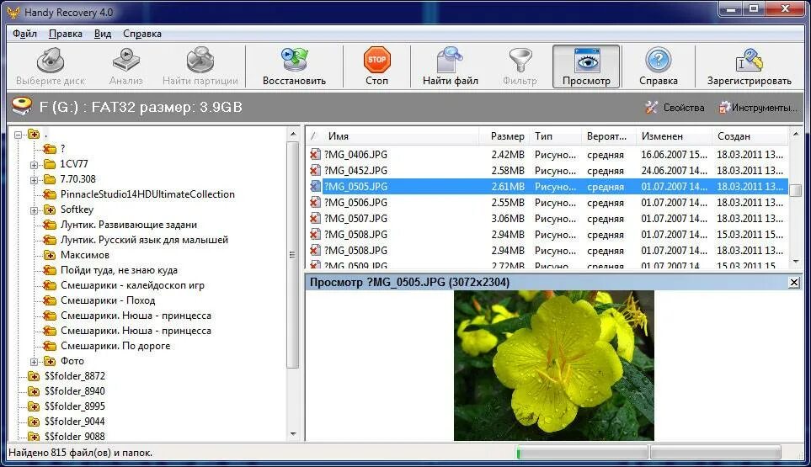
Task: Expand the Softkey folder node
Action: [35, 210]
